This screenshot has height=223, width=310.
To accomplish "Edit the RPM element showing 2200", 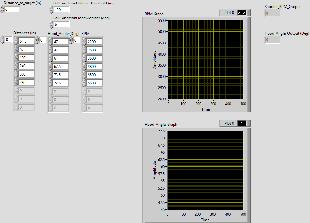I will [x=94, y=42].
